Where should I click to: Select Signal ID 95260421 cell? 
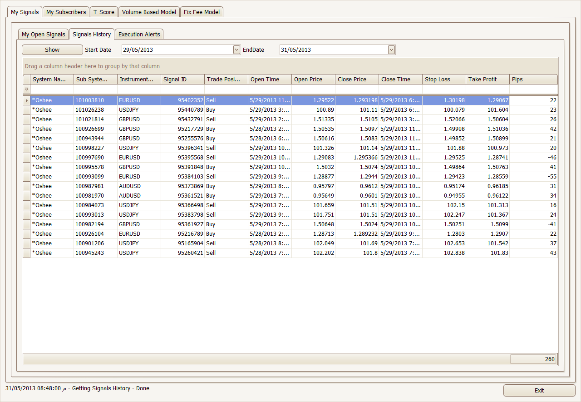click(182, 253)
